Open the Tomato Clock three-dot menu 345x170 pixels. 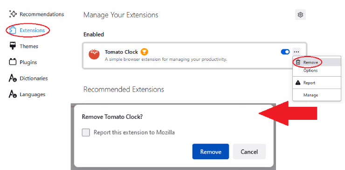tap(297, 52)
